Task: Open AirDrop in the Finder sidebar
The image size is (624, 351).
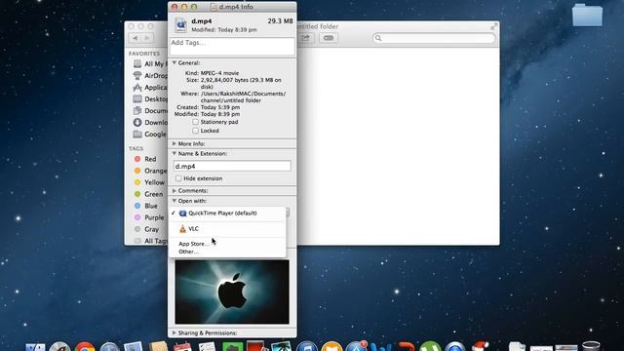Action: (150, 76)
